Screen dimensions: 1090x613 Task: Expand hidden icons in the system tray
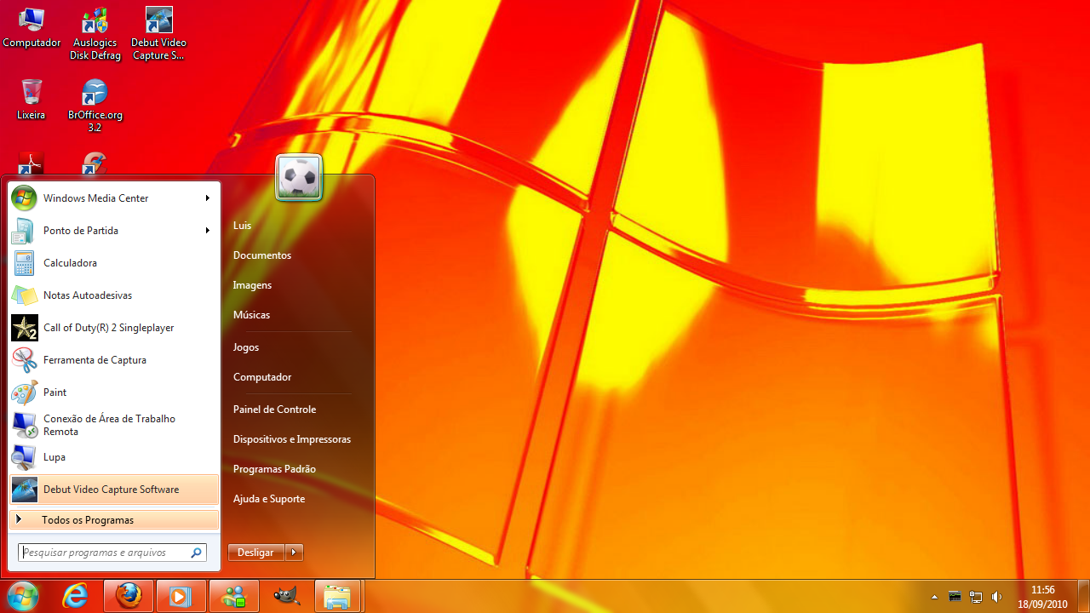click(934, 596)
